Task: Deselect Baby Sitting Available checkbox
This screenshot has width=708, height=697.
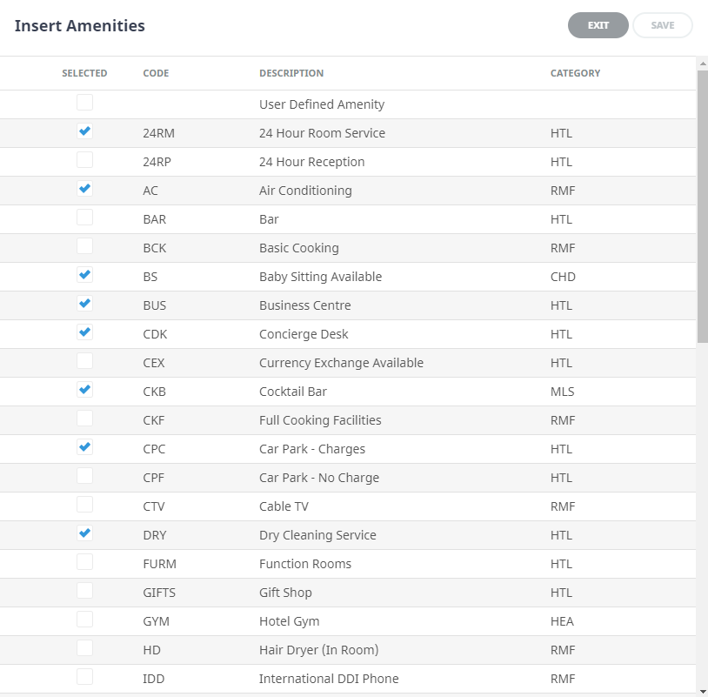Action: tap(84, 275)
